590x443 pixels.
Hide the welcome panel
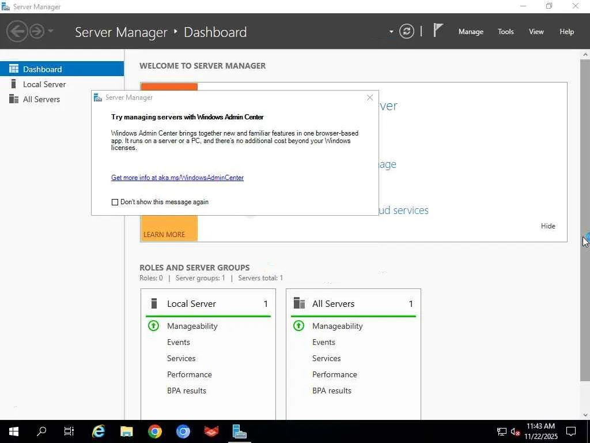click(x=548, y=226)
